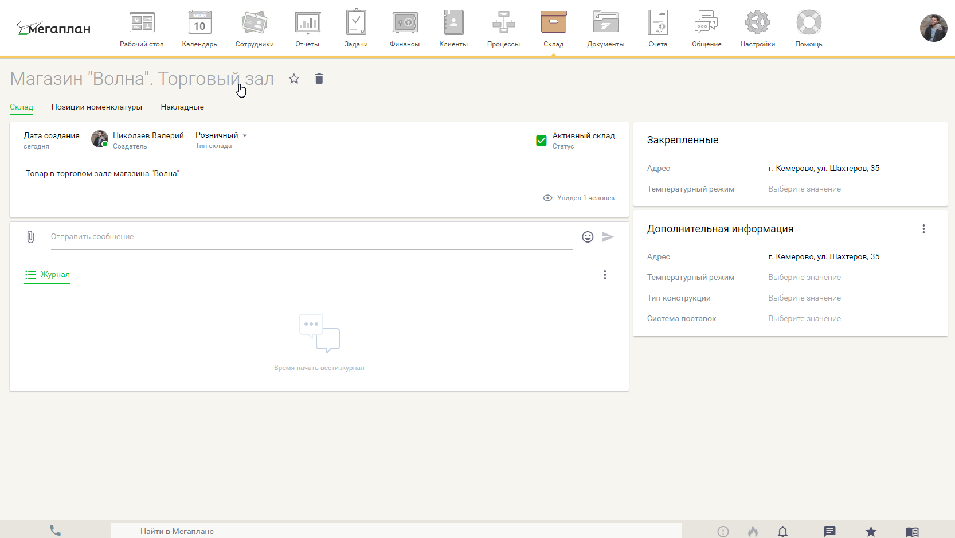The image size is (955, 538).
Task: Open Клиенты module
Action: 453,29
